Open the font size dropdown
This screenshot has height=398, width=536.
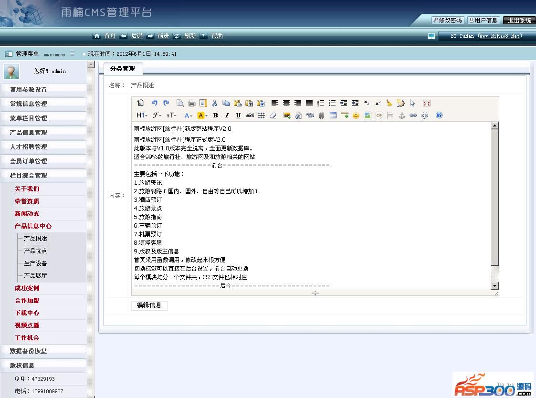point(171,115)
